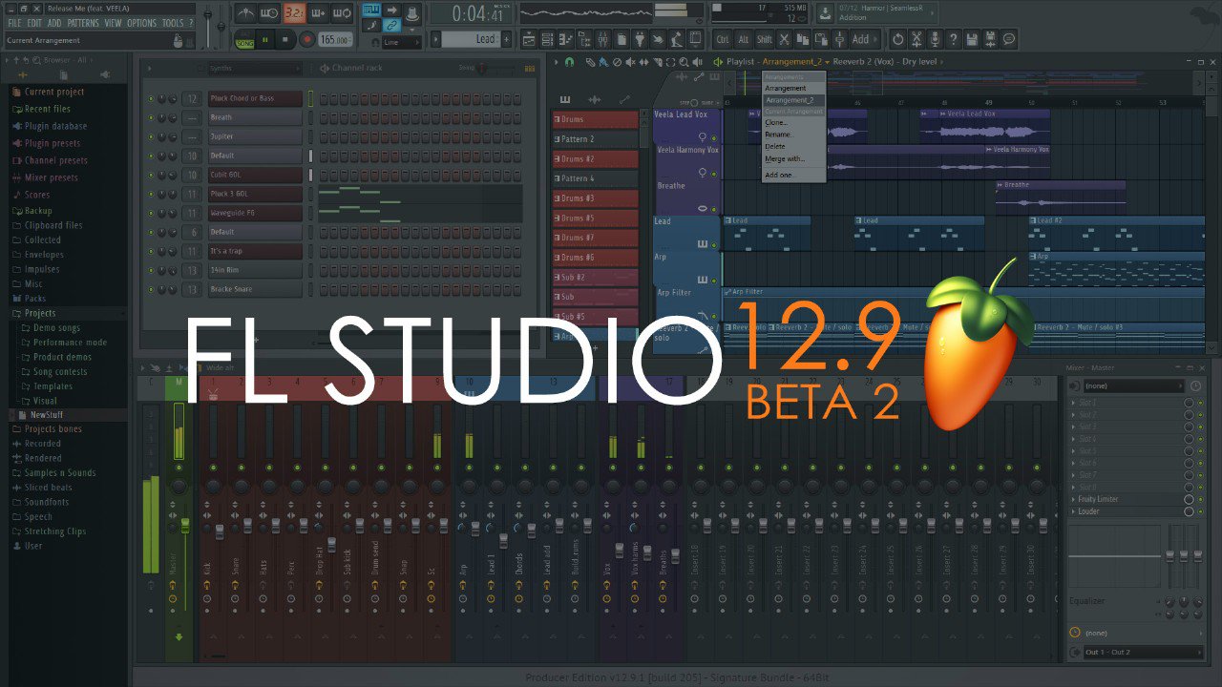Click the tempo field showing 165.000
Viewport: 1222px width, 687px height.
[334, 40]
